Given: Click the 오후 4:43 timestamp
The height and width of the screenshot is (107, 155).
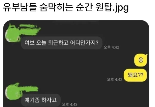Looking at the screenshot, I should [x=70, y=104].
